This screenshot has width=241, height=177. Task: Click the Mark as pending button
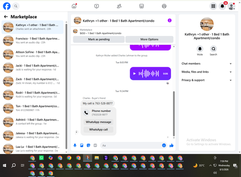coord(99,39)
